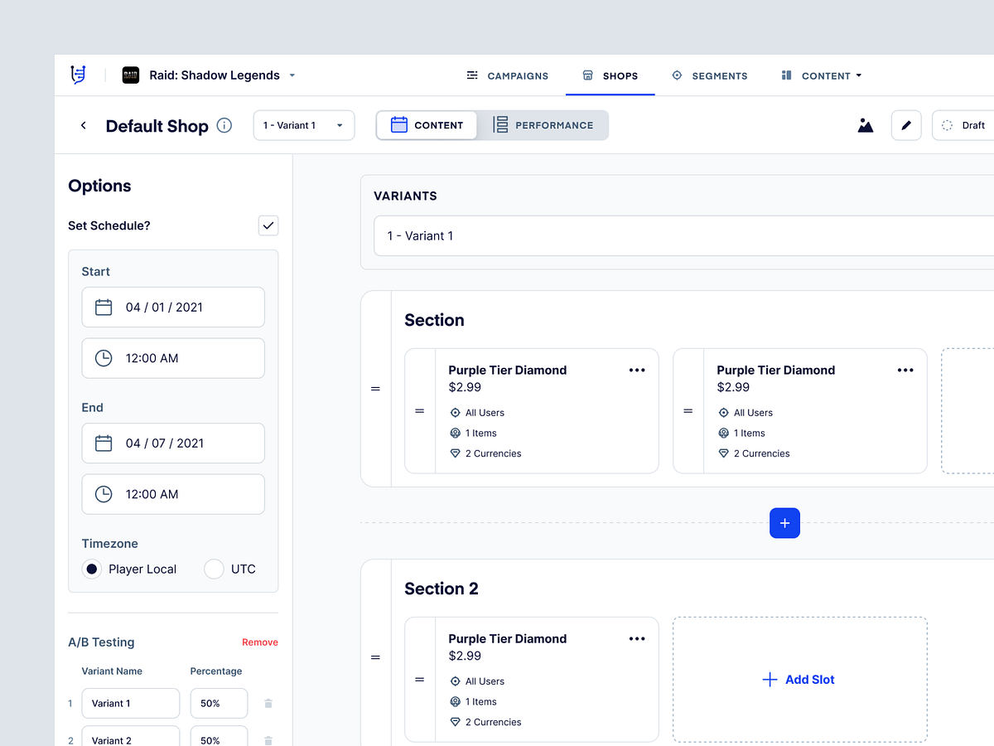The image size is (994, 746).
Task: Select the Player Local timezone option
Action: (x=91, y=569)
